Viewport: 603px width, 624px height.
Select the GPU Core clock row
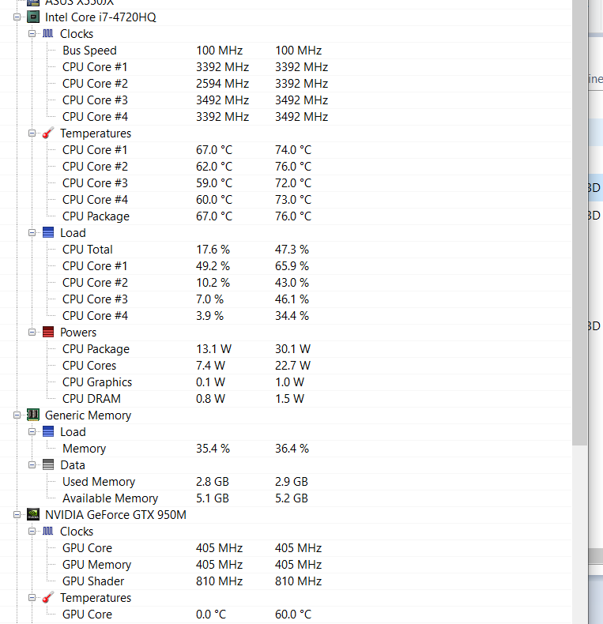286,548
